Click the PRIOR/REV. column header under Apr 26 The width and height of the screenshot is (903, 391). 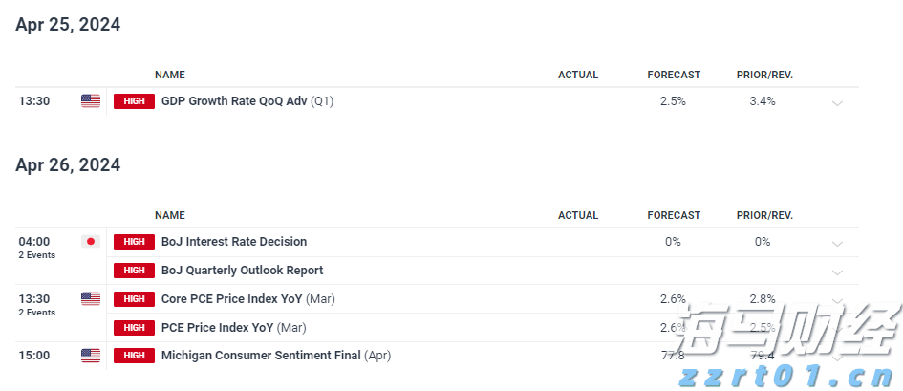(764, 215)
